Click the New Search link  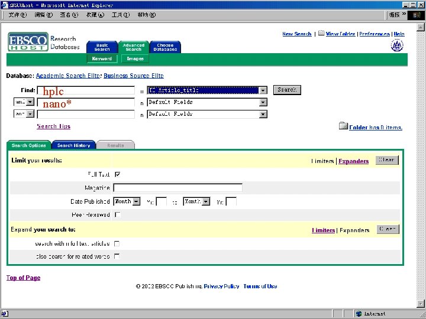coord(296,34)
